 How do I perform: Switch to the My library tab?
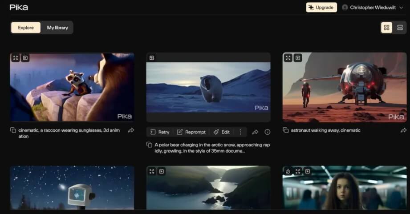point(57,28)
